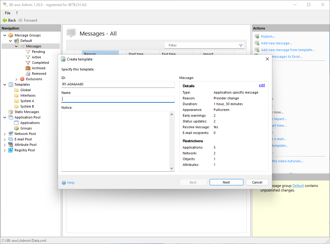Click the Static Messages icon
The height and width of the screenshot is (244, 330).
coord(11,112)
